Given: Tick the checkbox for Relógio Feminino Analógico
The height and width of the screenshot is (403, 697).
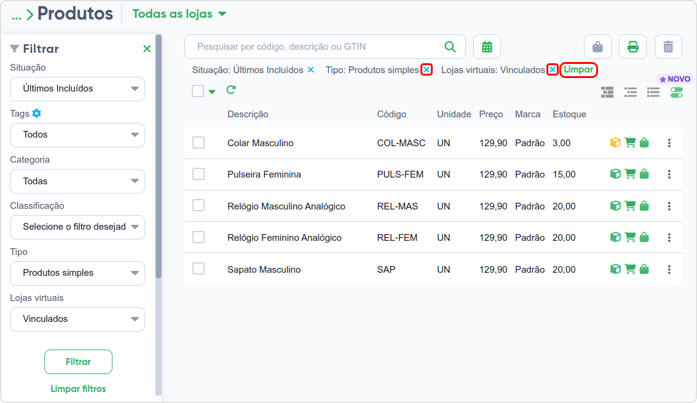Looking at the screenshot, I should coord(199,237).
